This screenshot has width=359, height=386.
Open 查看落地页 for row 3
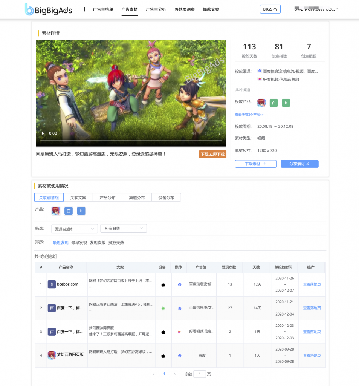click(x=312, y=332)
